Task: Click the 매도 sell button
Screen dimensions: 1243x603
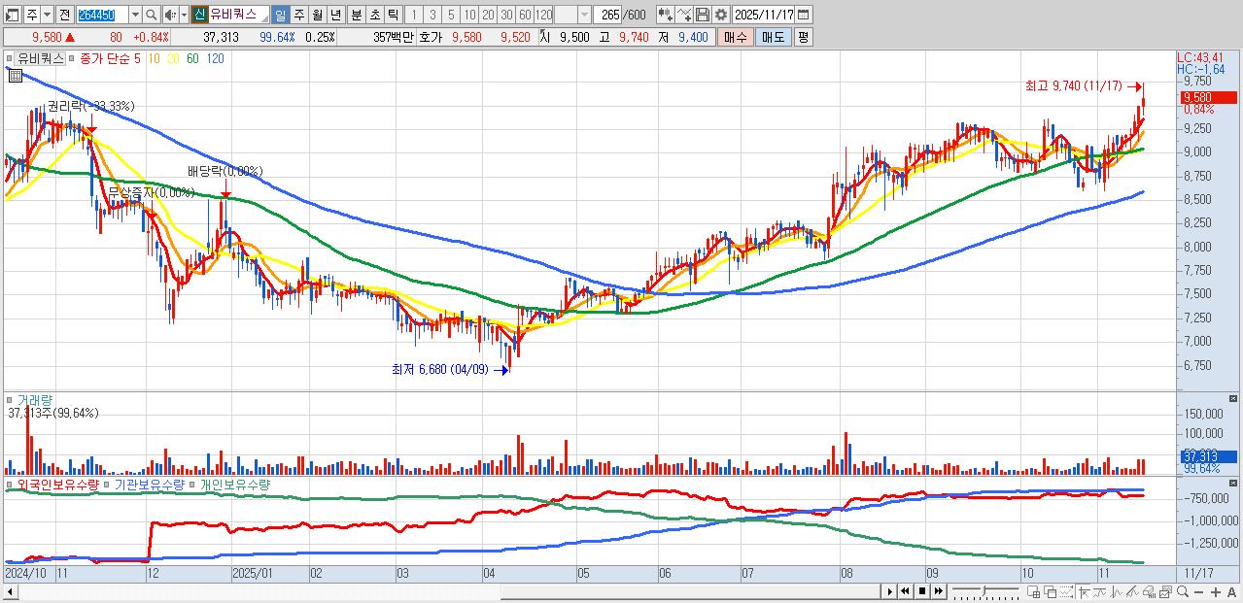Action: 773,37
